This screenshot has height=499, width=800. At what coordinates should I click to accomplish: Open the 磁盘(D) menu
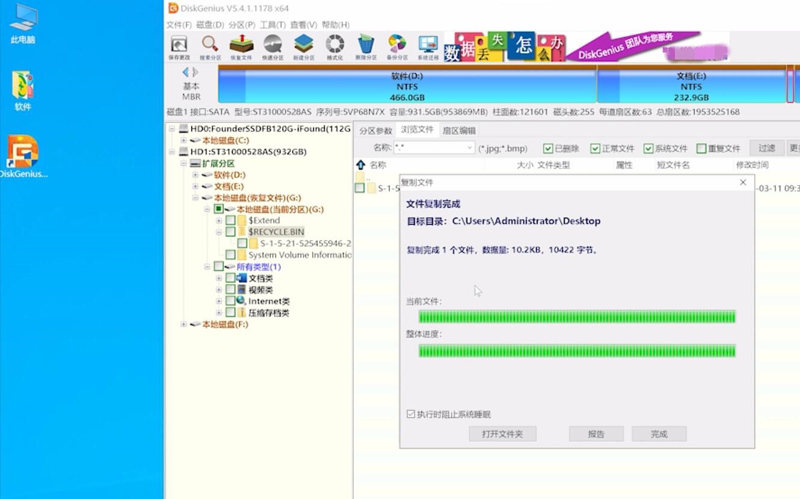pos(210,25)
